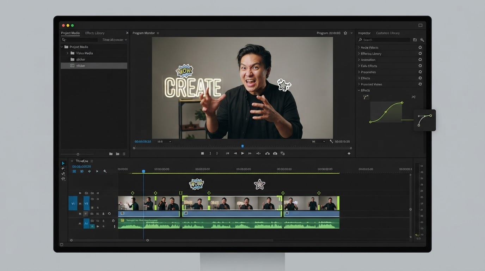Click the star sticker above the timeline clips
485x271 pixels.
[260, 184]
